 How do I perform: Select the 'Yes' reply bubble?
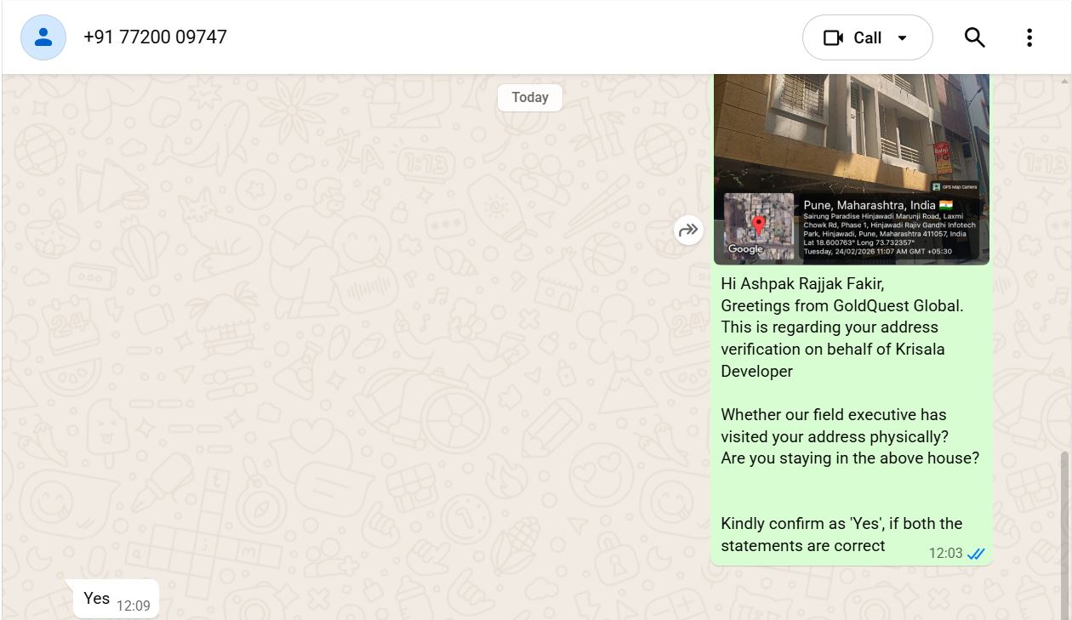(116, 599)
